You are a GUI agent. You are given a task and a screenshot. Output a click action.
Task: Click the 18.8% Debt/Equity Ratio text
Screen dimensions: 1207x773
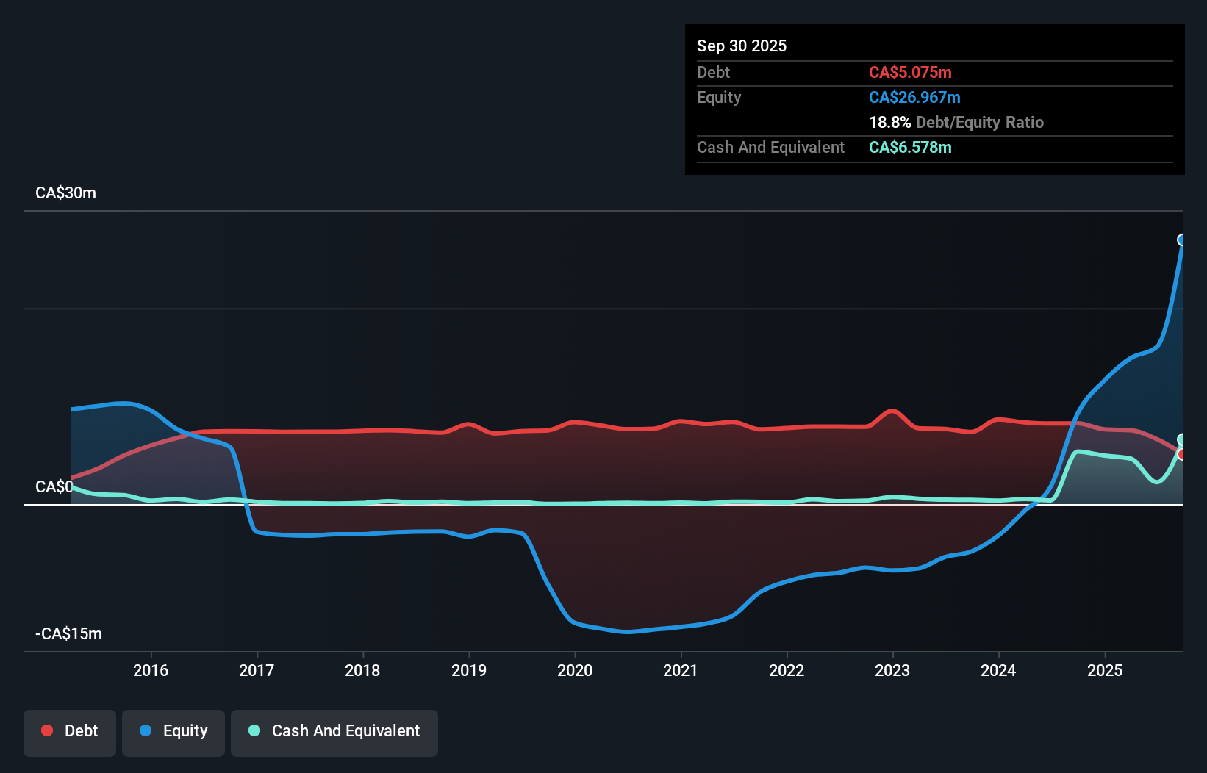956,122
